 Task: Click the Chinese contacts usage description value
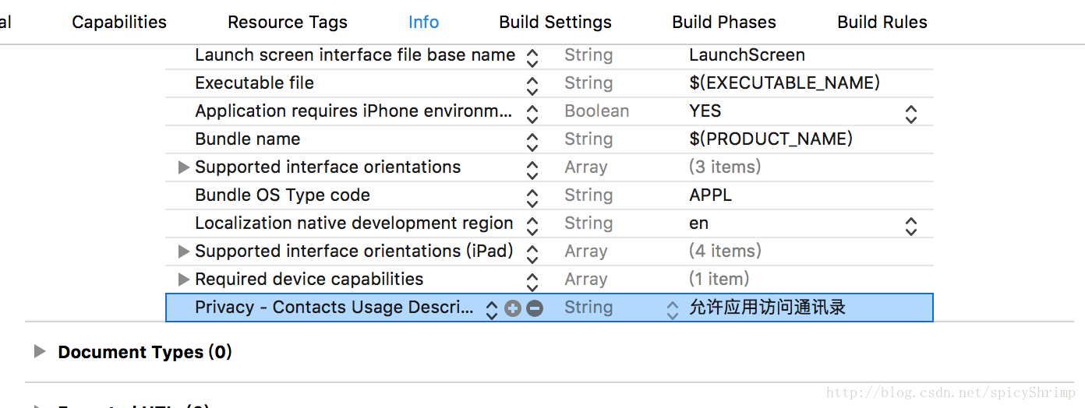click(x=767, y=308)
